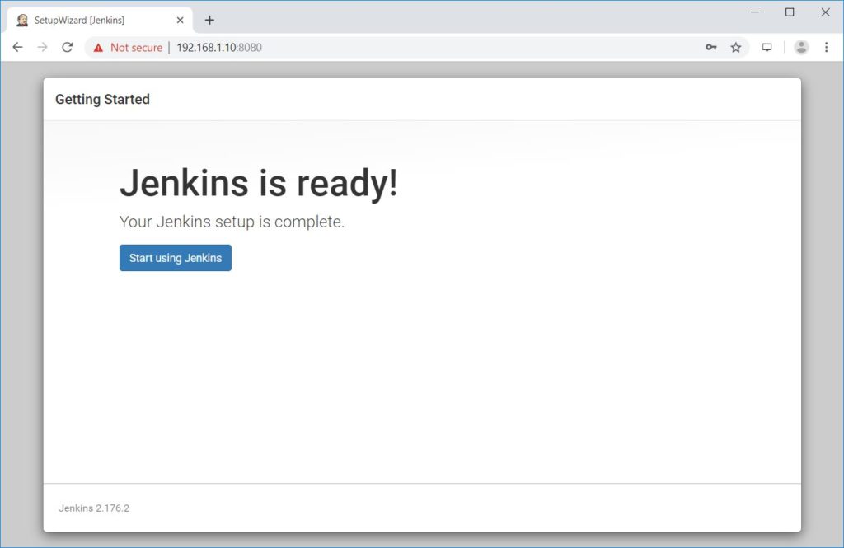The width and height of the screenshot is (844, 548).
Task: Click the Jenkins 2.176.2 version text
Action: pyautogui.click(x=94, y=508)
